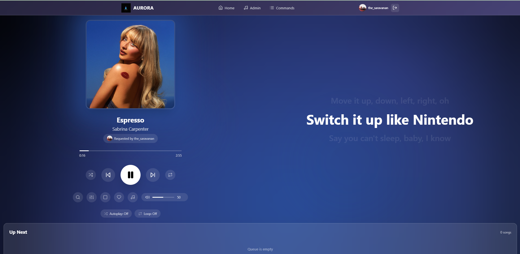Navigate to Home
The height and width of the screenshot is (254, 520).
tap(226, 8)
